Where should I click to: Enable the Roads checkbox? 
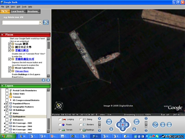[x=60, y=125]
